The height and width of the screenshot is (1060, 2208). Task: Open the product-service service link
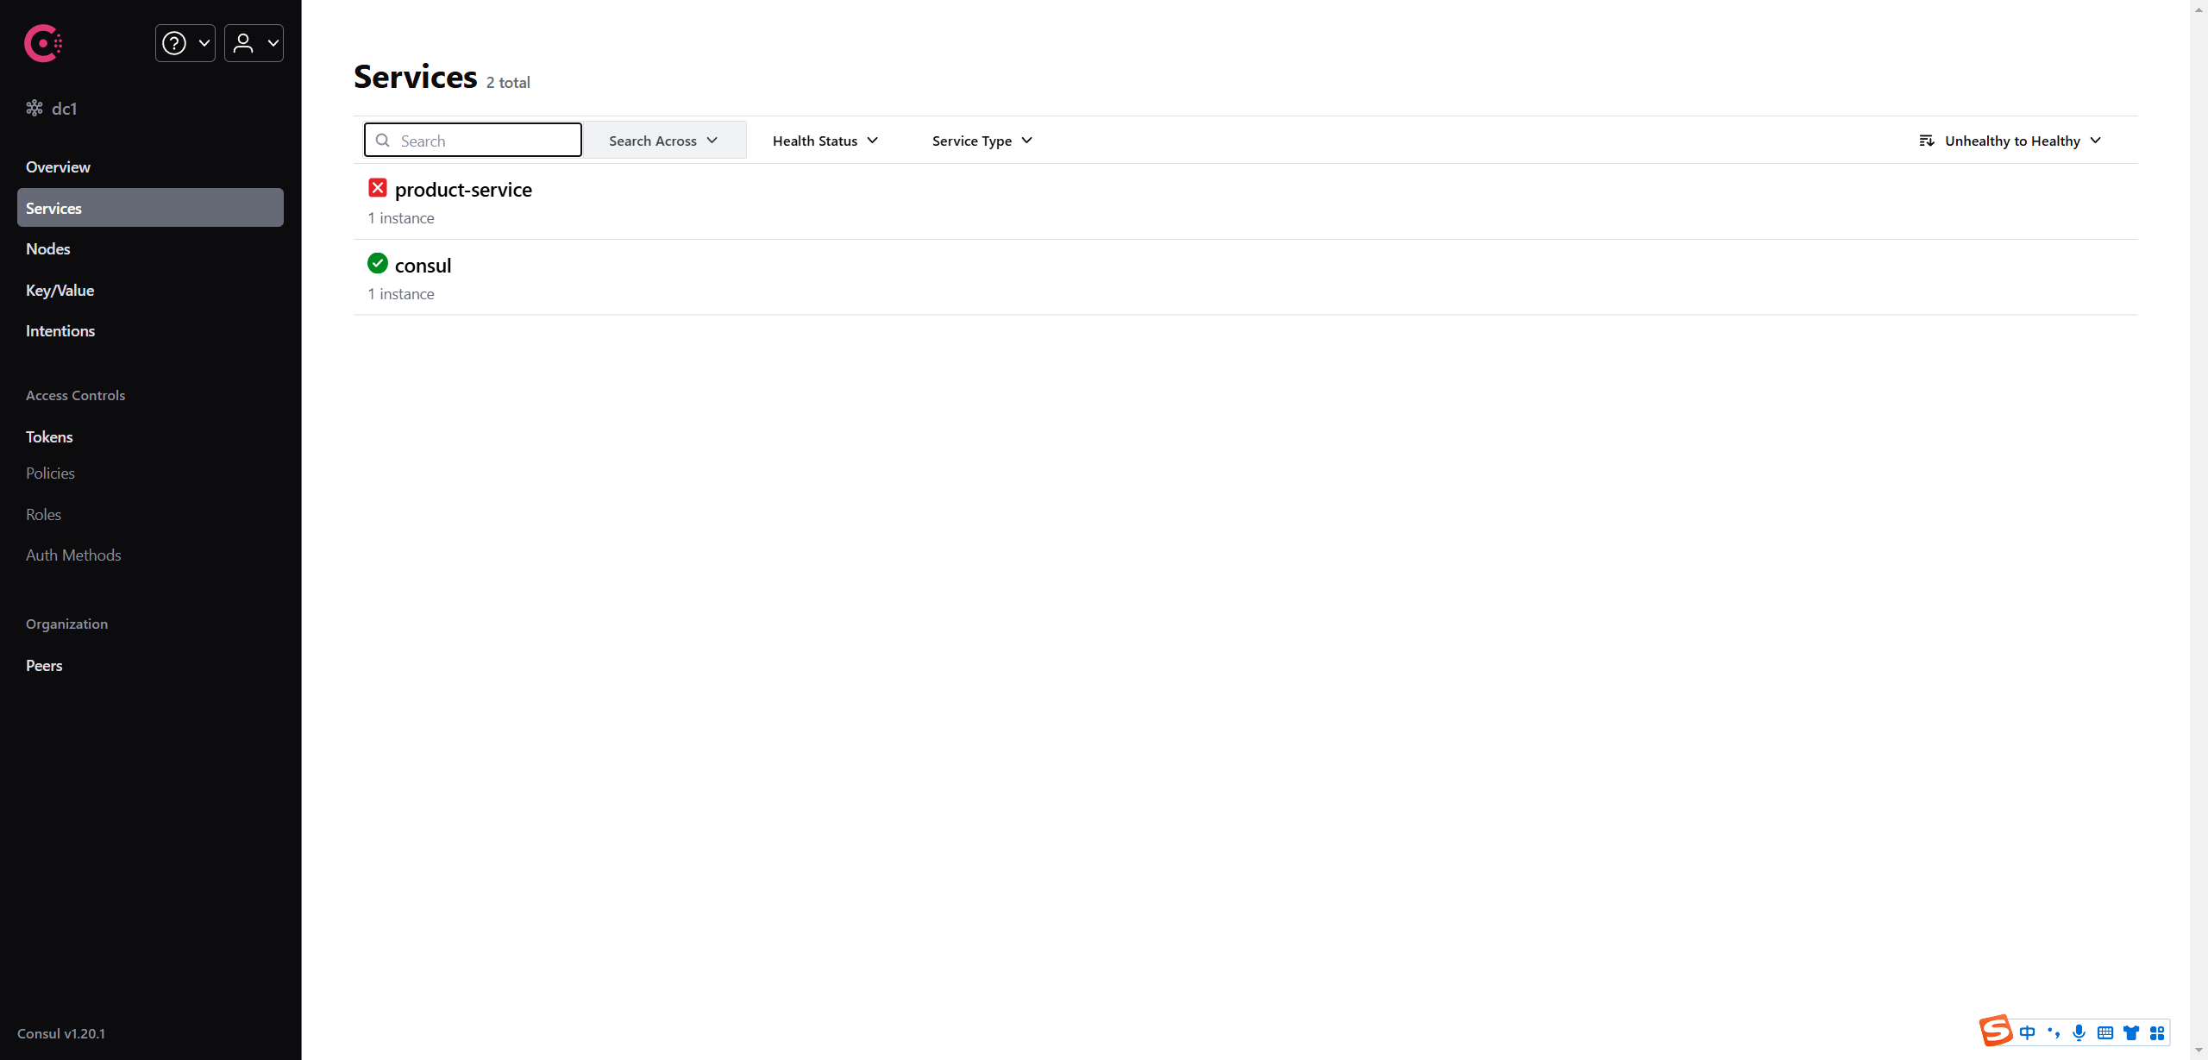463,190
